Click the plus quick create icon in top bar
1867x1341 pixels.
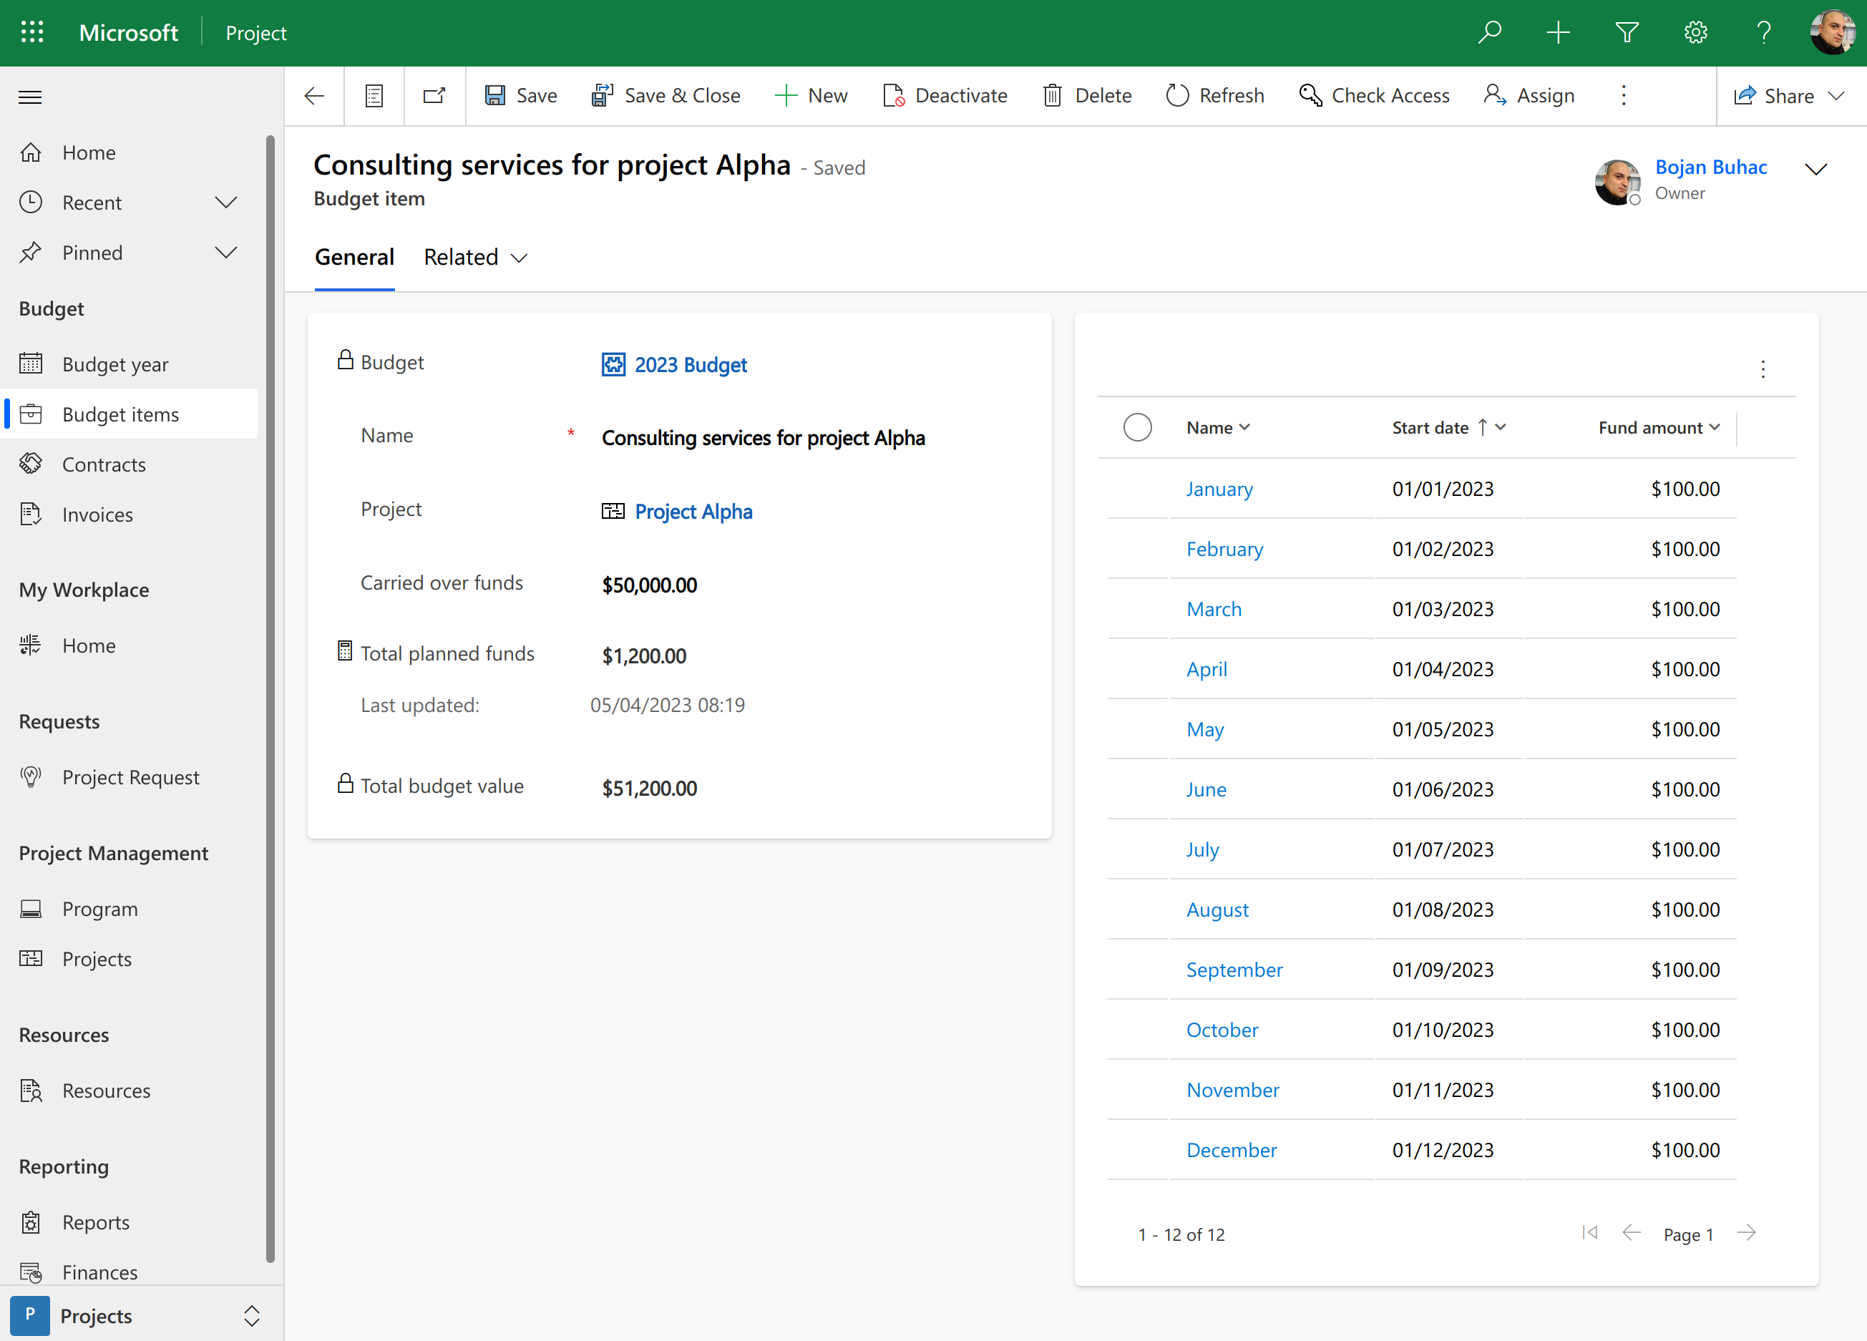[x=1557, y=32]
